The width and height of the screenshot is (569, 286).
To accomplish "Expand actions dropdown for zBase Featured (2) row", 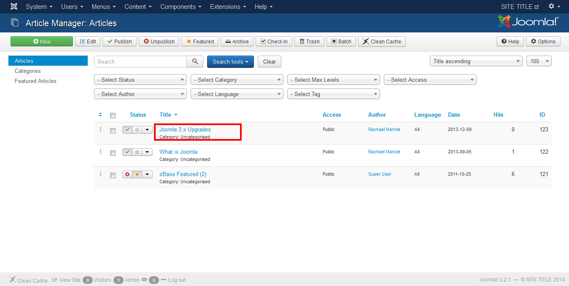I will click(x=147, y=174).
